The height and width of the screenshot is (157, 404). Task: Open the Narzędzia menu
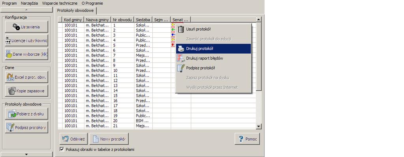(x=29, y=3)
